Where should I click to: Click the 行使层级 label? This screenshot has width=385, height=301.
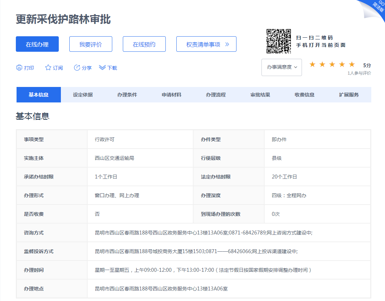tap(211, 158)
